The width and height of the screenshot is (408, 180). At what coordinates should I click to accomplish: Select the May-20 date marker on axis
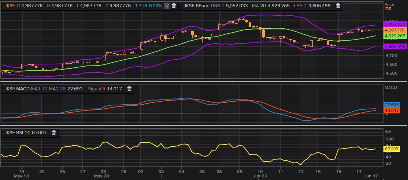[x=102, y=176]
